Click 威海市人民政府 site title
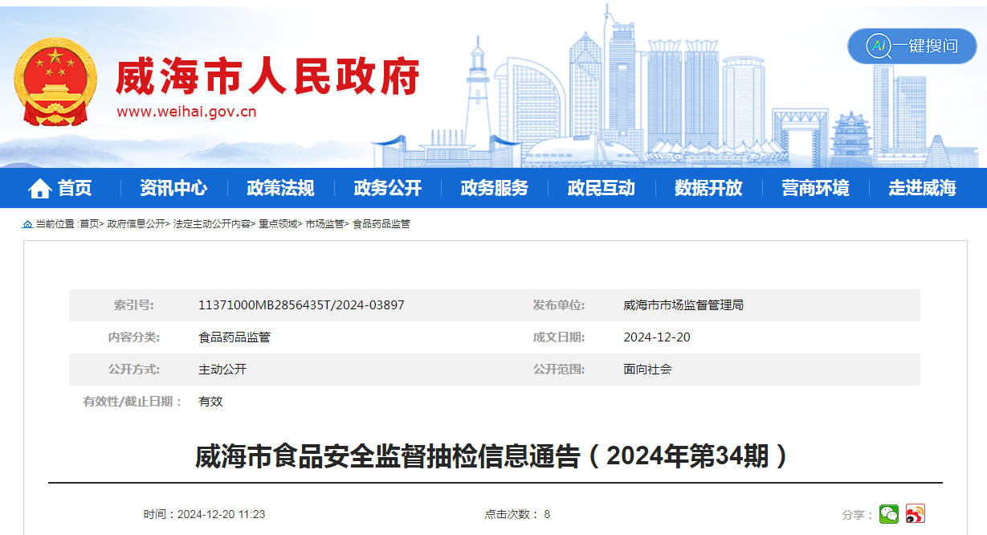Screen dimensions: 987x535 click(x=267, y=78)
